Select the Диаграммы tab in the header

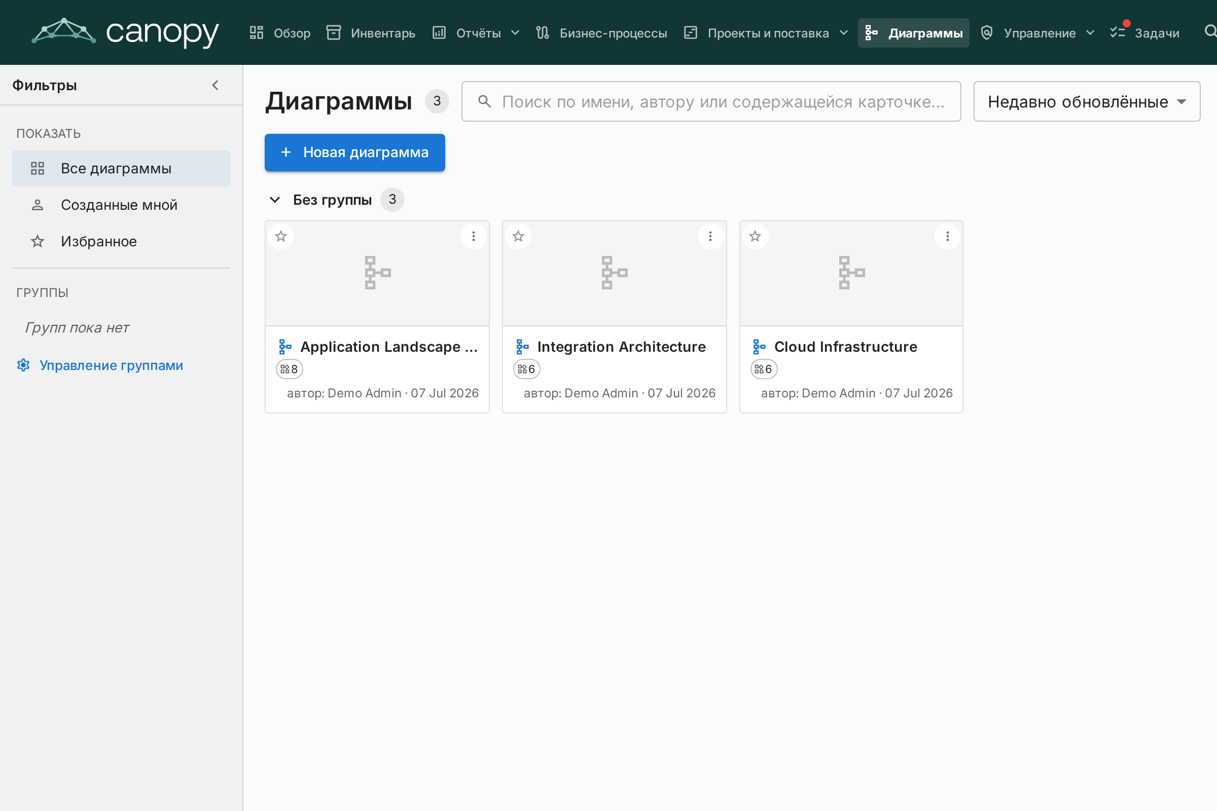[x=913, y=33]
